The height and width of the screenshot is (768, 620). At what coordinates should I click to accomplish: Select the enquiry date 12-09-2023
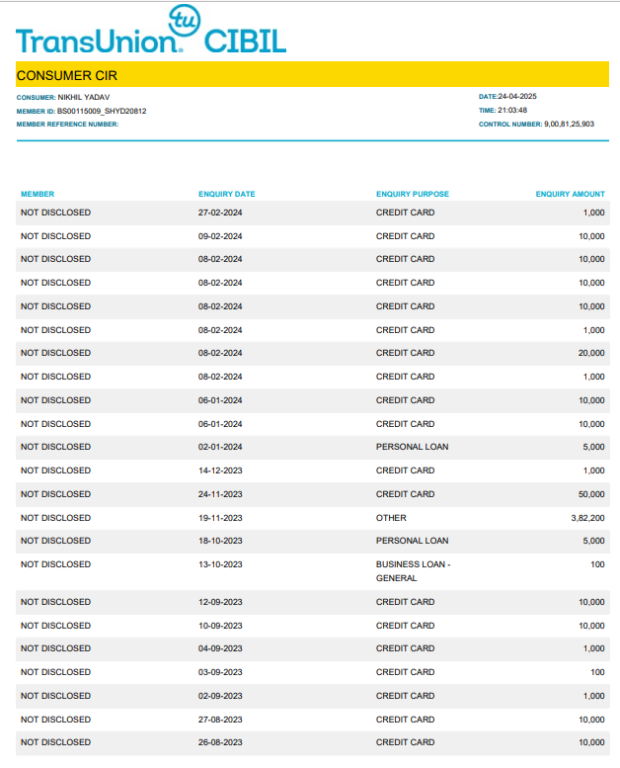tap(220, 602)
